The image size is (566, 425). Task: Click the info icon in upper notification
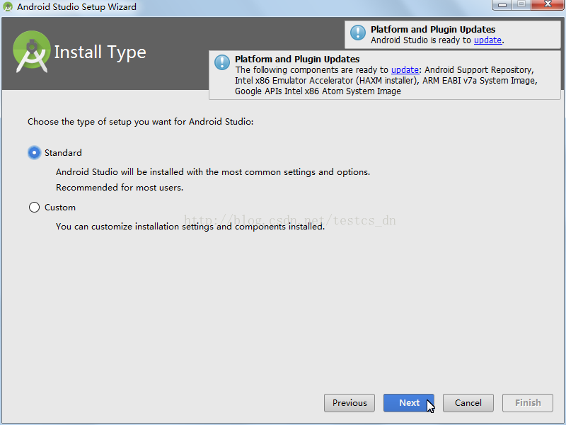tap(358, 33)
